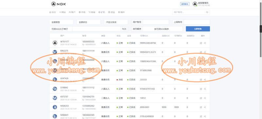
Task: Open the 后台 navigation menu
Action: 53,12
